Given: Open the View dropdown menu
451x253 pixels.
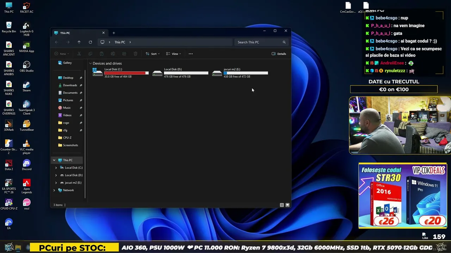Looking at the screenshot, I should point(174,54).
